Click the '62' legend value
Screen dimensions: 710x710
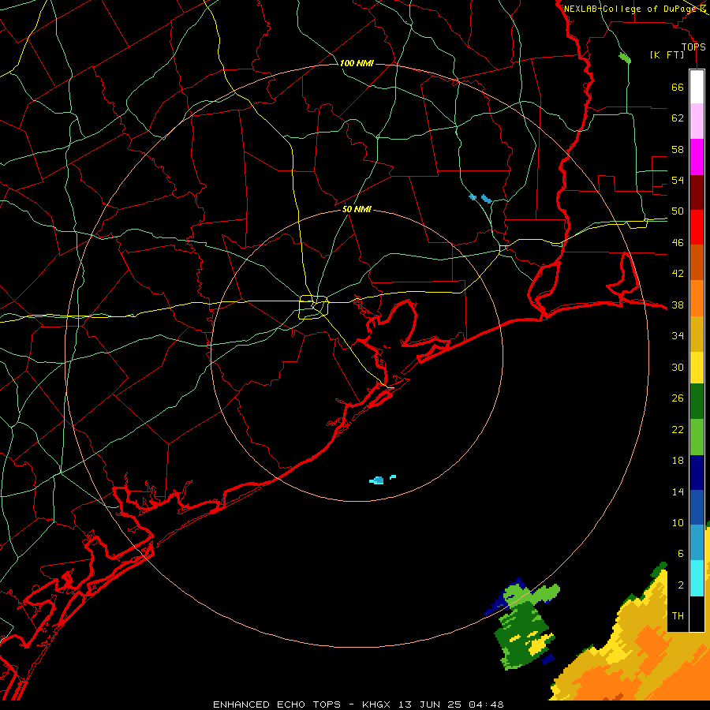[678, 118]
